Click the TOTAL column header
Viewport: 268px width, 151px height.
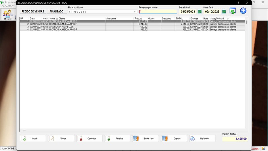click(182, 18)
